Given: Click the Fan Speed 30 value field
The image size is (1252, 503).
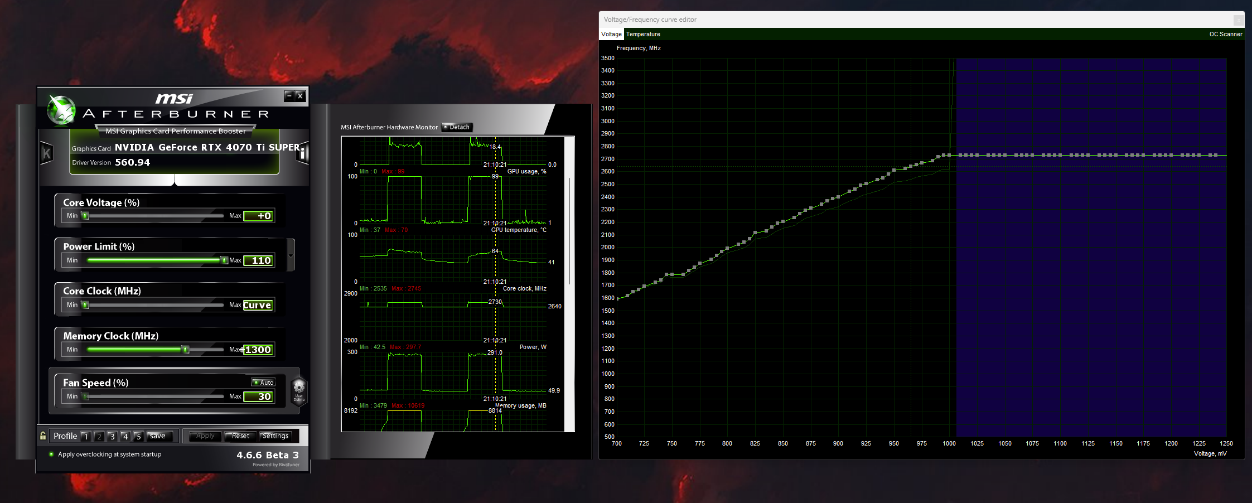Looking at the screenshot, I should click(x=259, y=396).
